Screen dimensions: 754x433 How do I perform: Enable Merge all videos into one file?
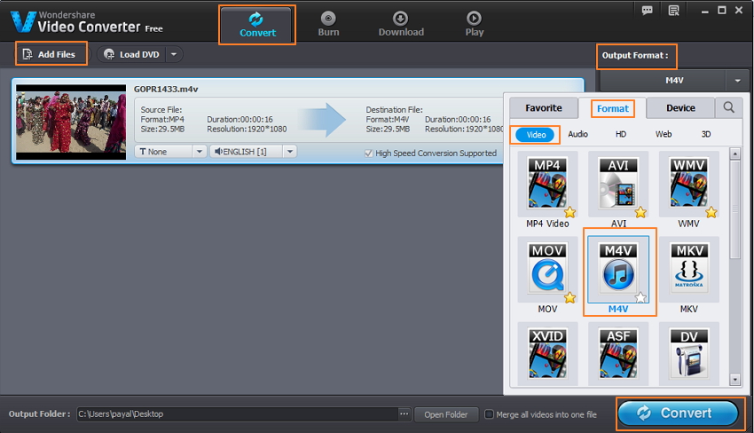click(x=489, y=414)
